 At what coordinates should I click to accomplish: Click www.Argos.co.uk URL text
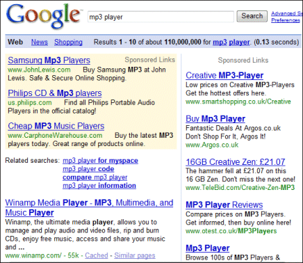click(212, 145)
